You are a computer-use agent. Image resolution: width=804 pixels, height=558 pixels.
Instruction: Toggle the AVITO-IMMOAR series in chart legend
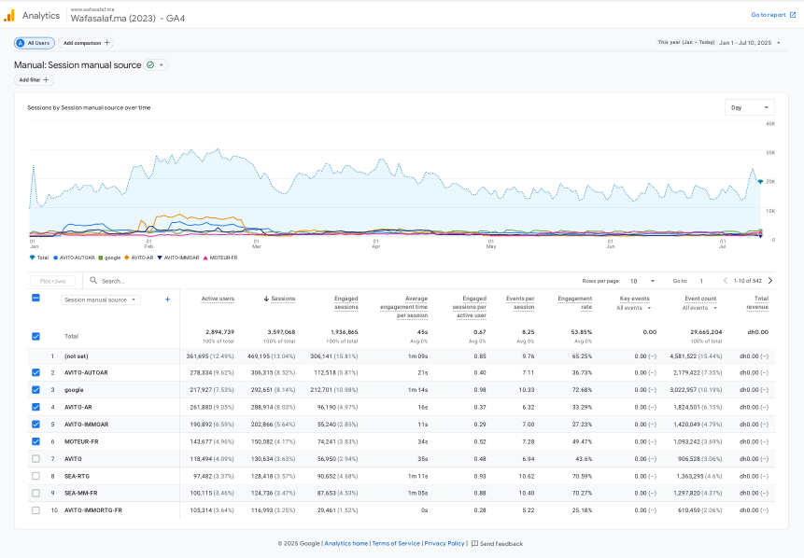(178, 258)
